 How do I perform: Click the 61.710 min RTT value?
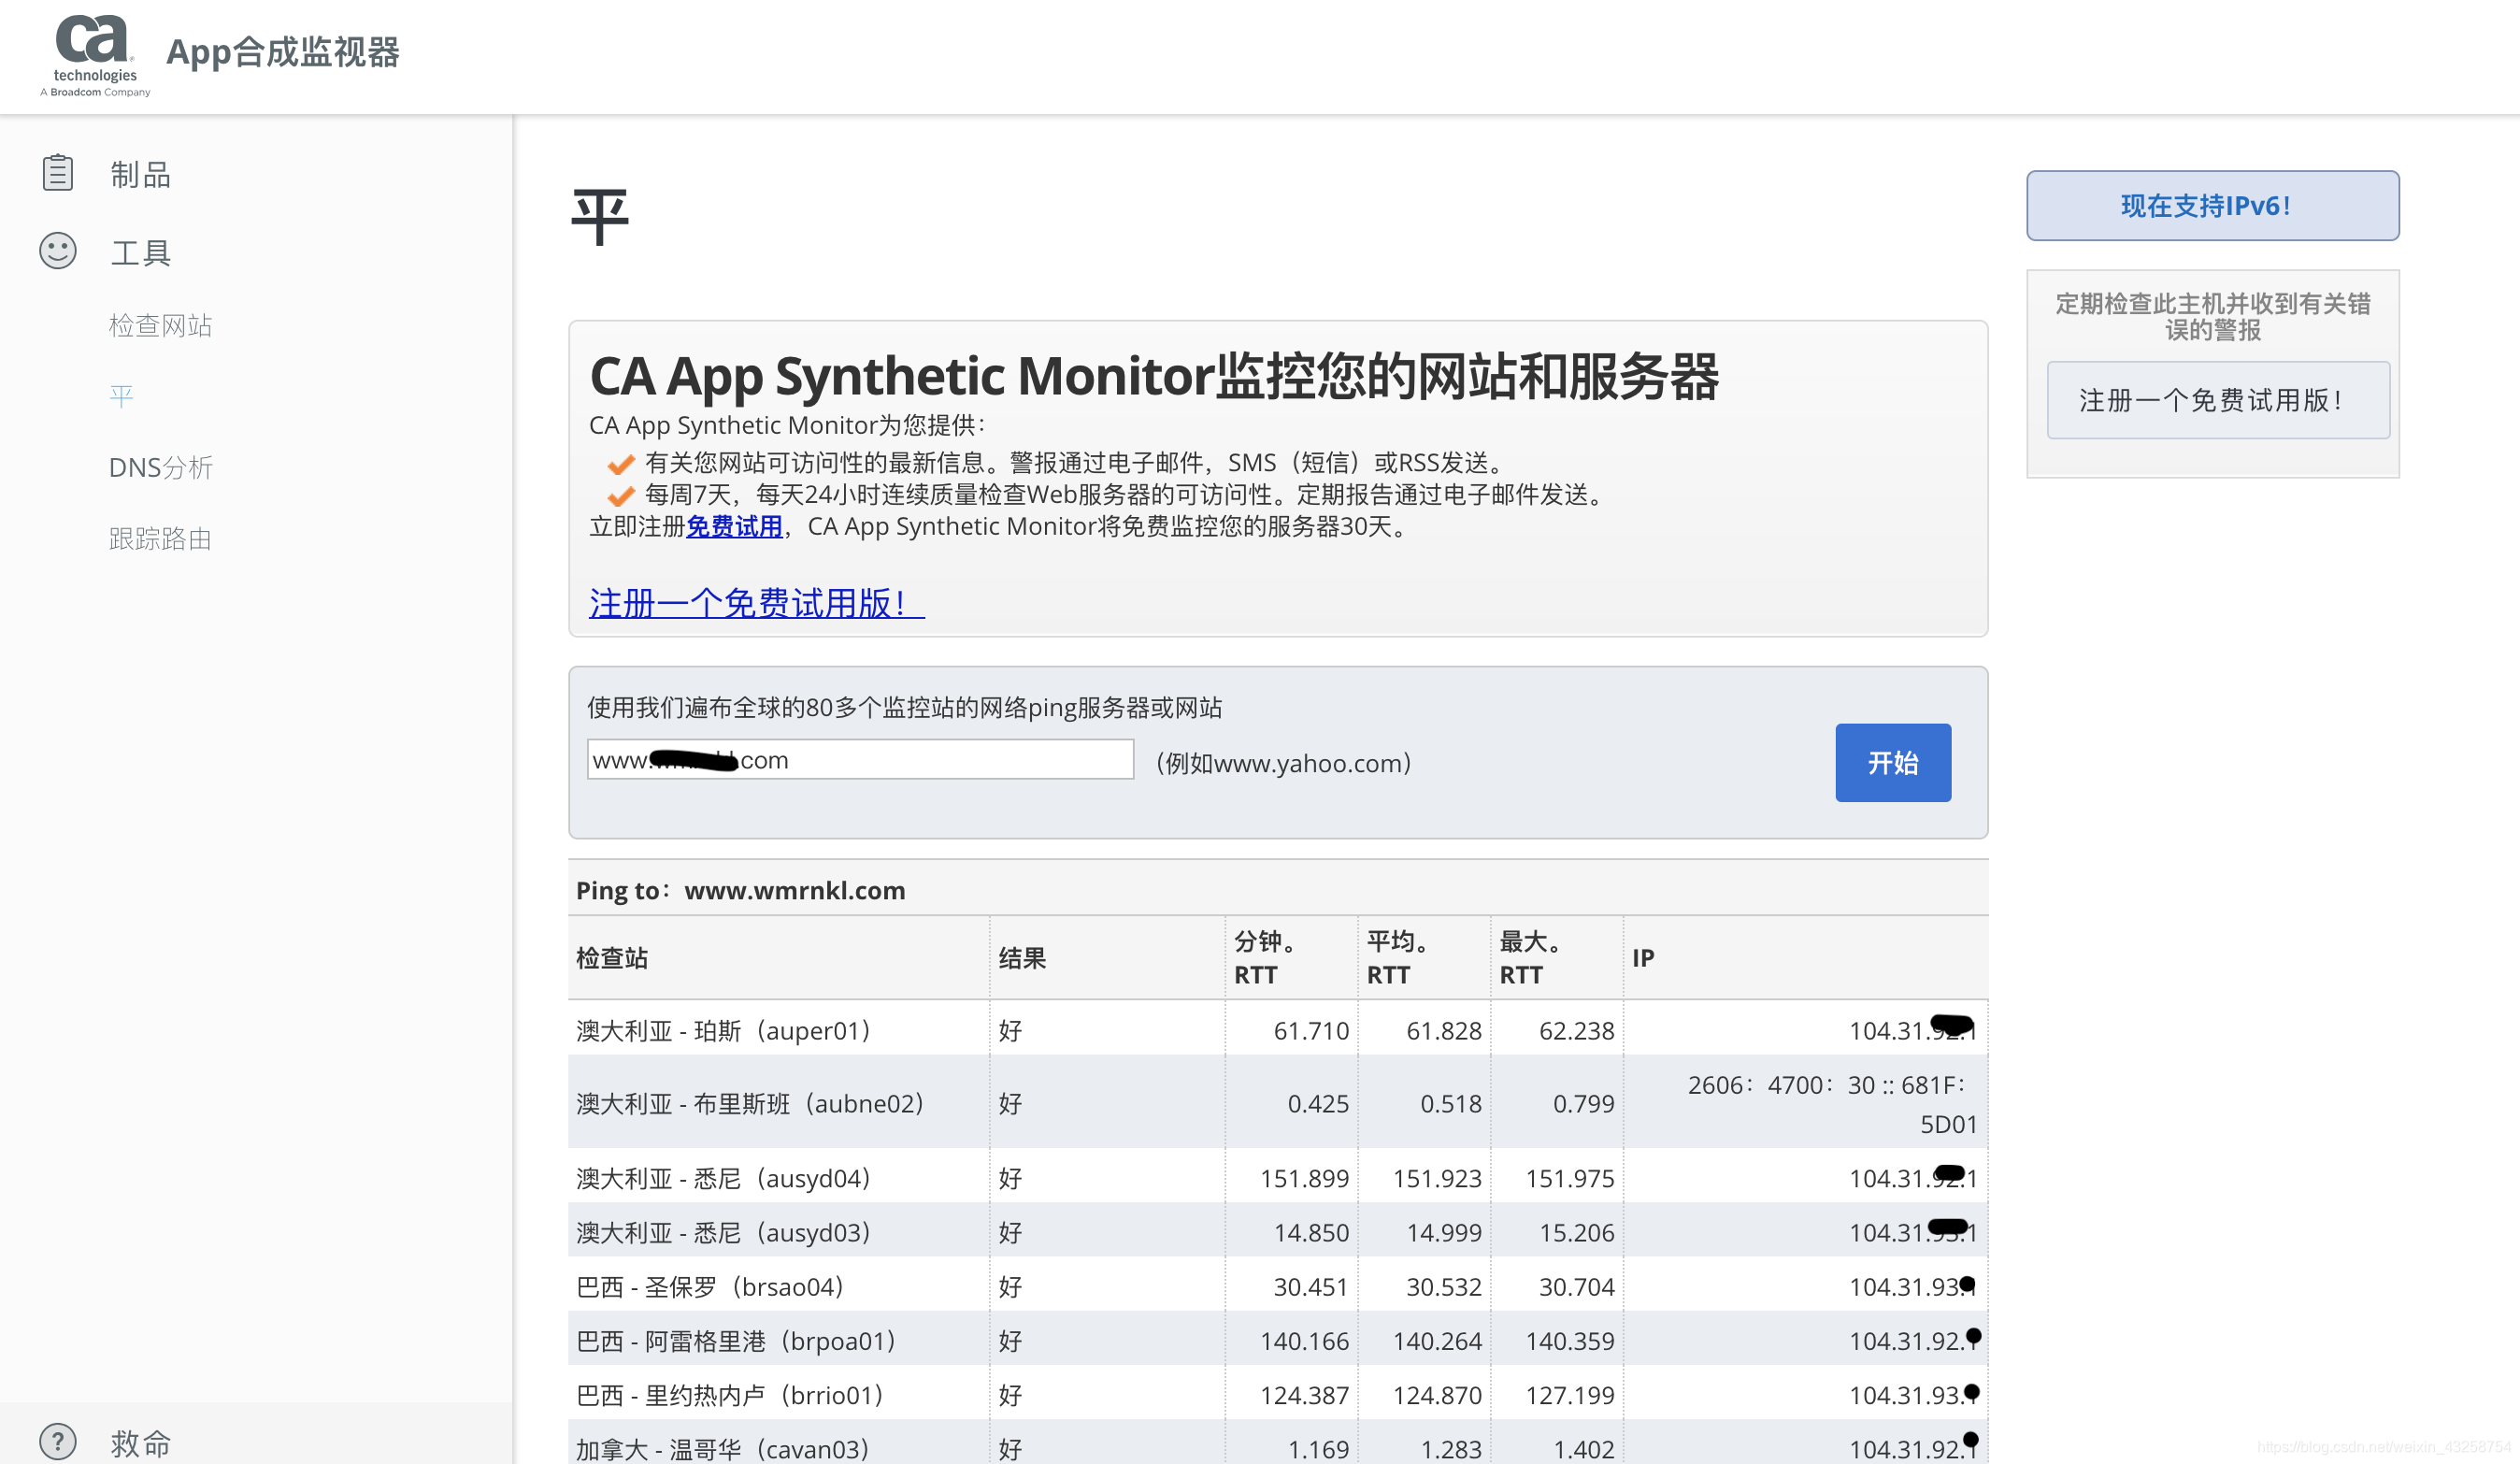(1311, 1030)
